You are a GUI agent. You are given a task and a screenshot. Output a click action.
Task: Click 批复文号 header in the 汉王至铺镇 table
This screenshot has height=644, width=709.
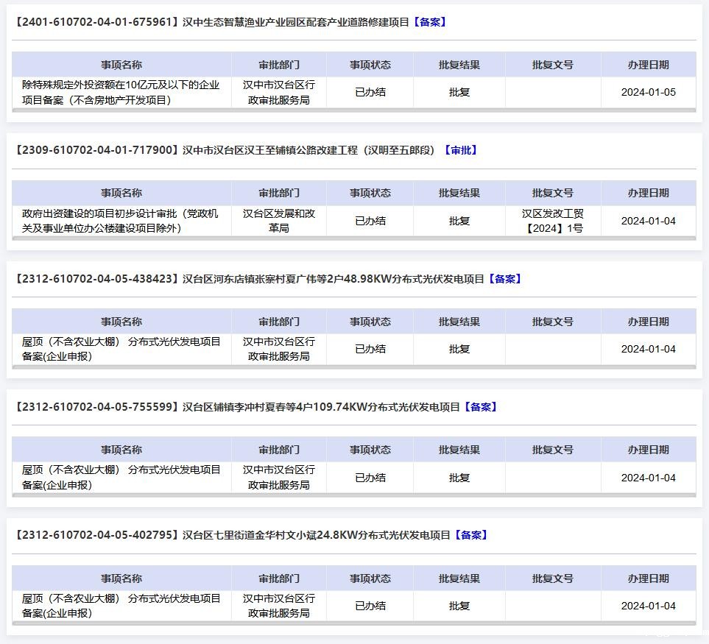tap(552, 193)
